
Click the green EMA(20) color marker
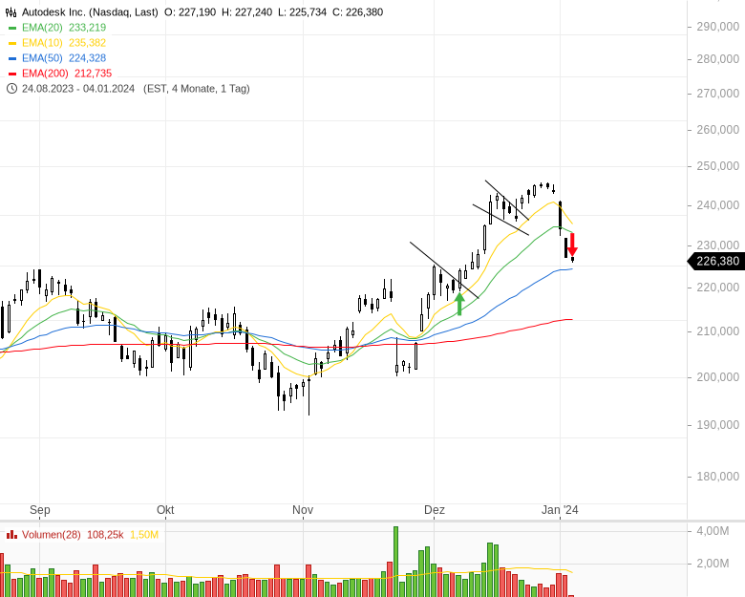(12, 28)
